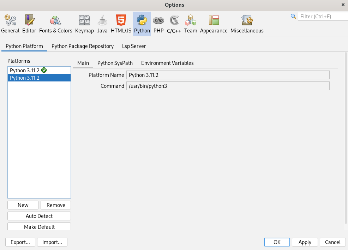348x250 pixels.
Task: Select the Main sub-tab
Action: pyautogui.click(x=83, y=63)
